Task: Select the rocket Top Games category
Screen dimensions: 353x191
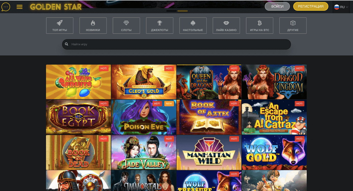Action: point(60,26)
